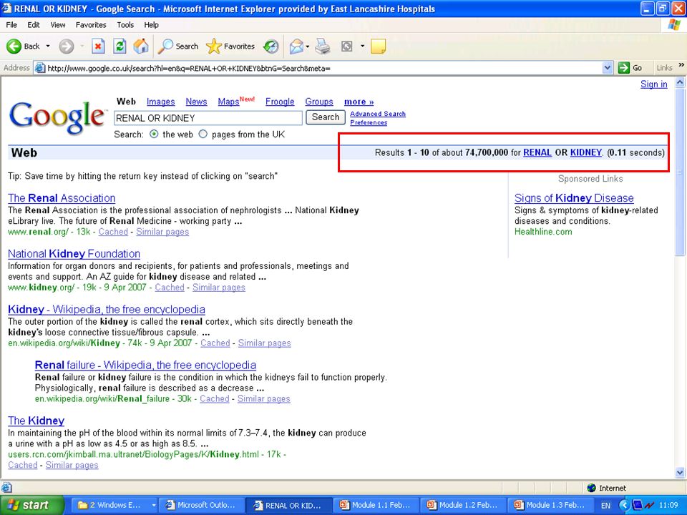Viewport: 687px width, 515px height.
Task: Open the File menu
Action: [12, 25]
